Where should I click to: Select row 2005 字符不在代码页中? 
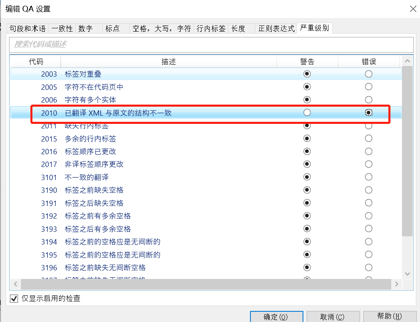(206, 87)
